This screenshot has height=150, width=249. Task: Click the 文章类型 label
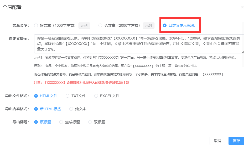coord(21,25)
